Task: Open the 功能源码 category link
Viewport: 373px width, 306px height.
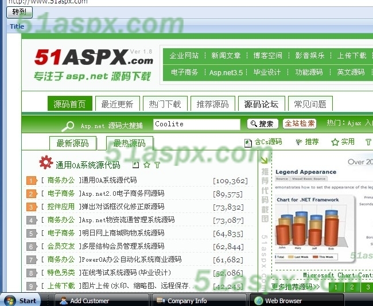Action: point(309,72)
